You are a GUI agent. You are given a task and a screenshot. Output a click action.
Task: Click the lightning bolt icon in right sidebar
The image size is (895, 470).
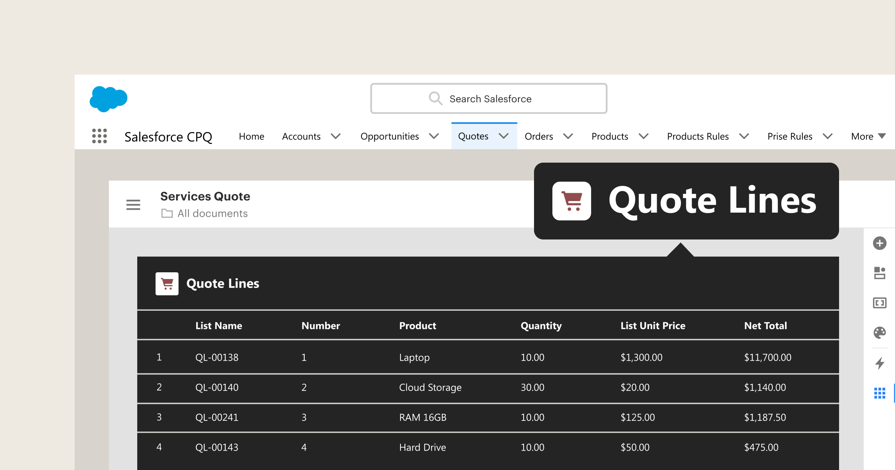click(880, 363)
